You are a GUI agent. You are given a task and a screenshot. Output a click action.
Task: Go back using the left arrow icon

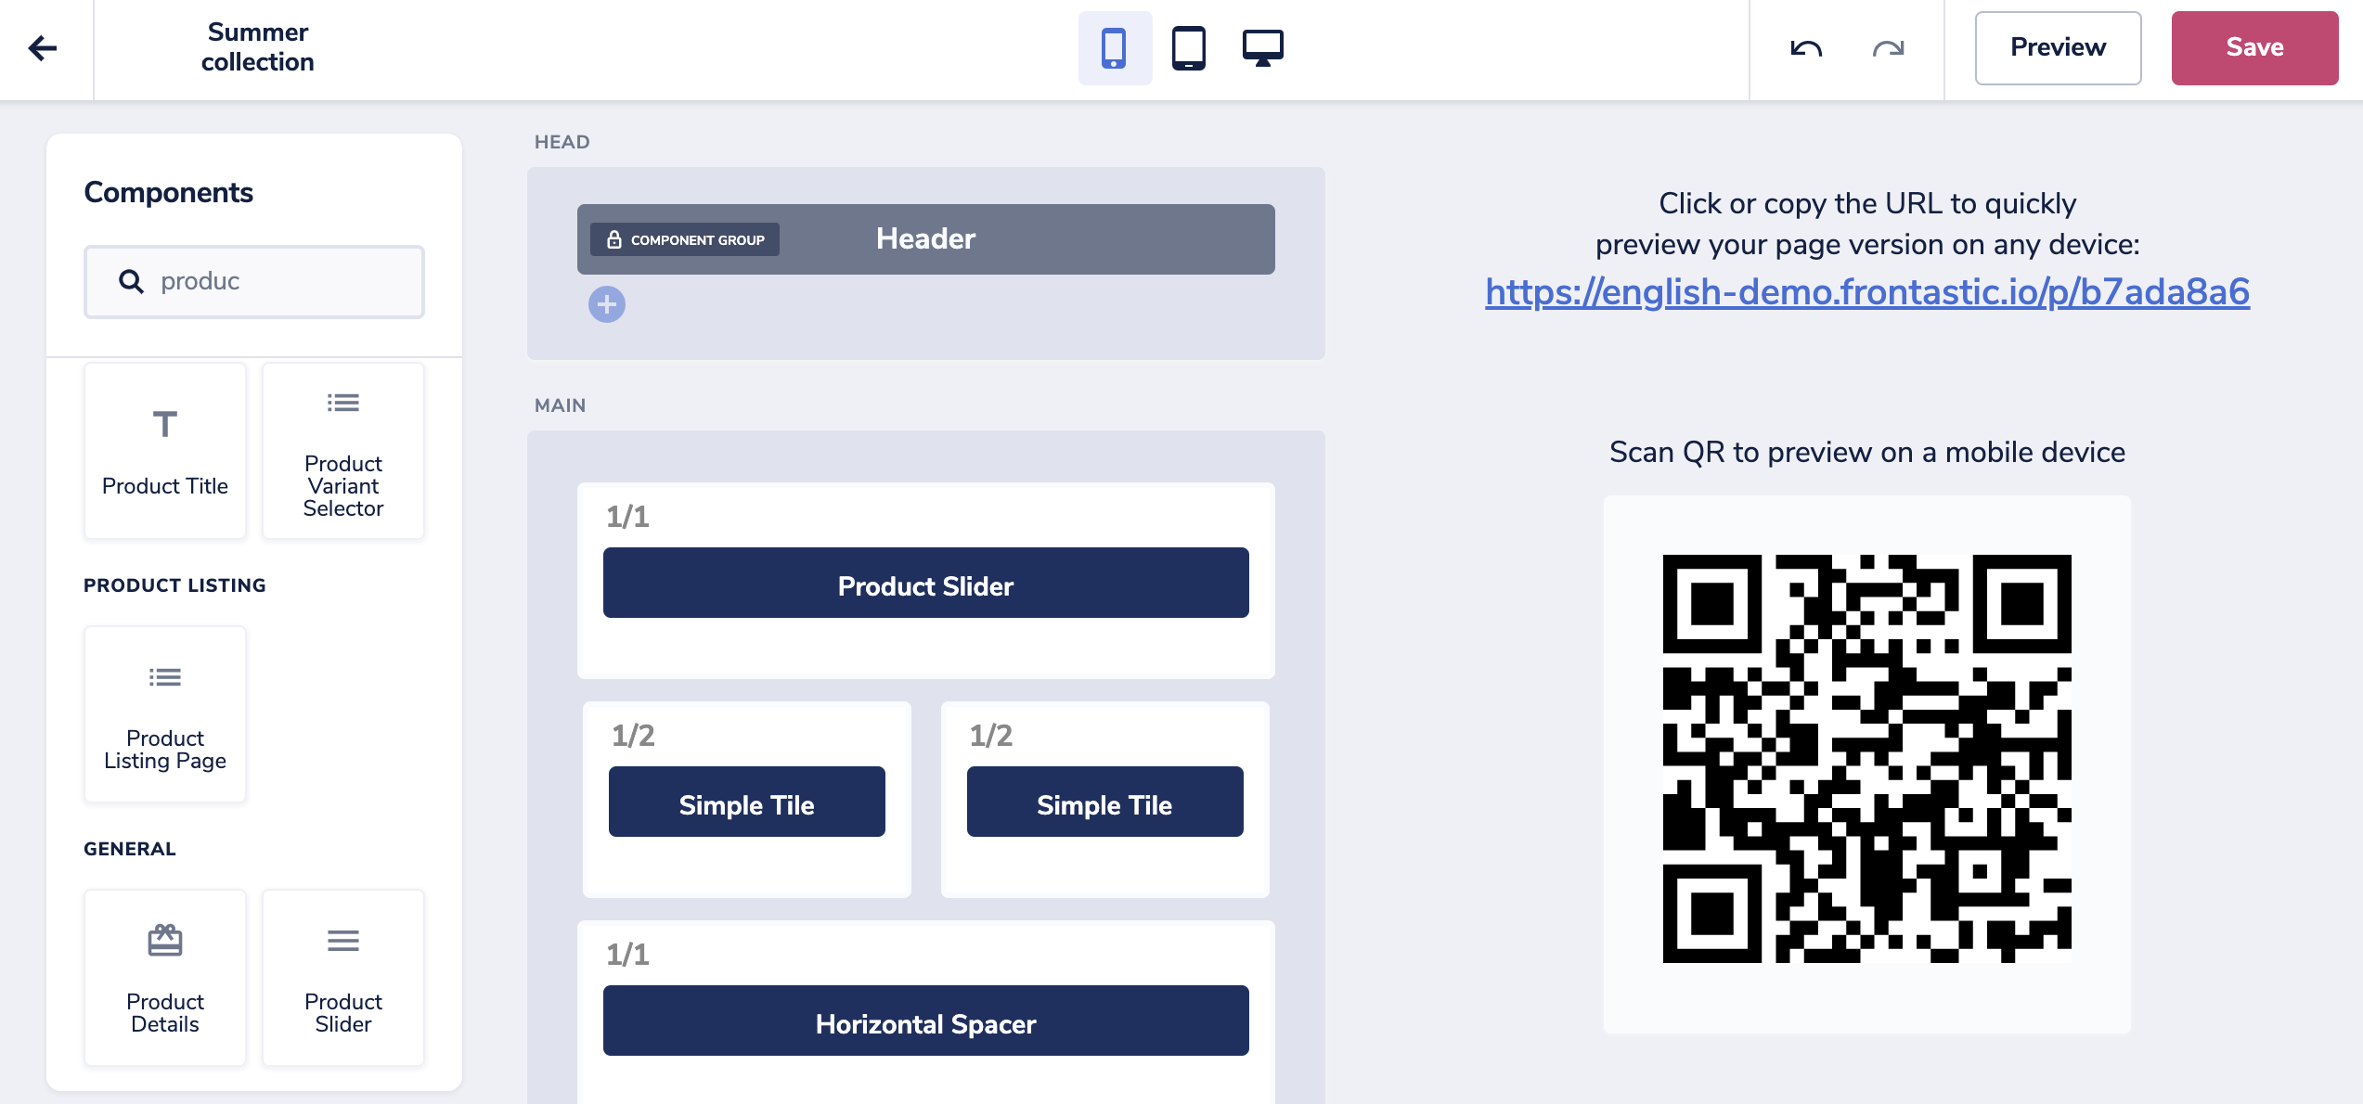[x=43, y=48]
